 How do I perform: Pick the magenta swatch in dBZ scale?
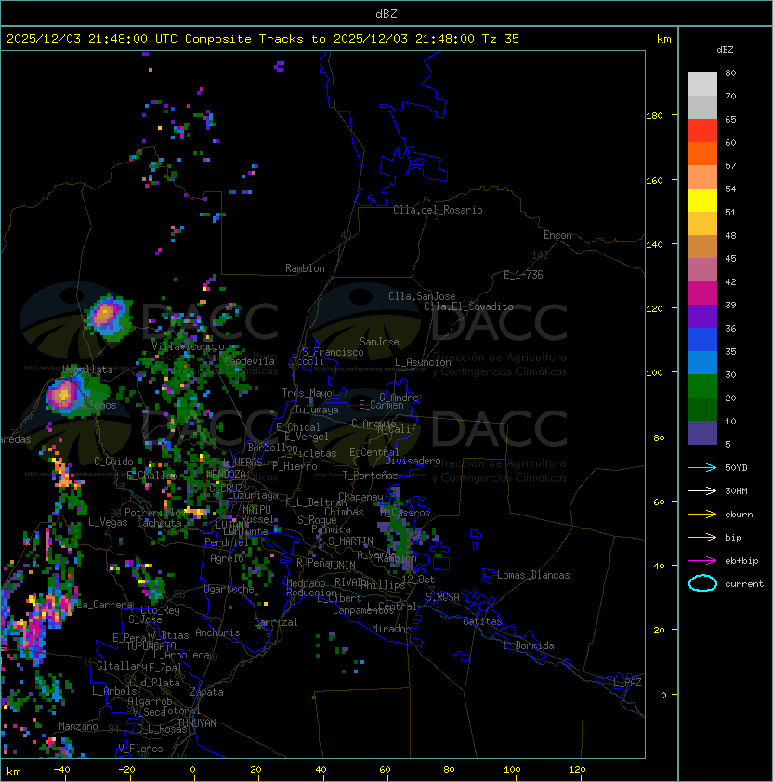tap(702, 293)
